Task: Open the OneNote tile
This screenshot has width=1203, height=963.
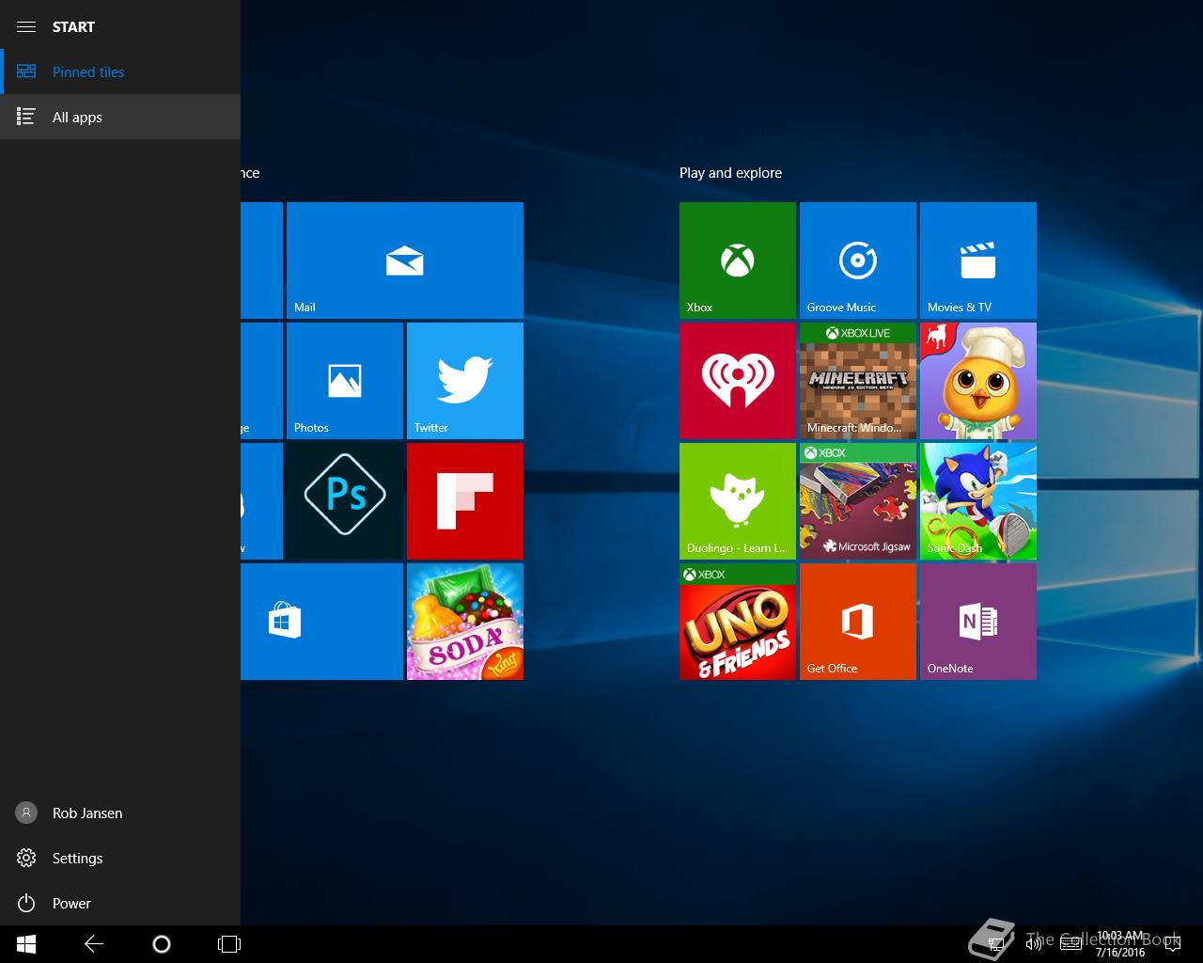Action: [978, 622]
